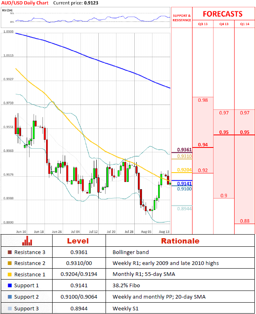Image resolution: width=256 pixels, height=314 pixels.
Task: Click the 'Resistance 2' row label
Action: point(30,263)
